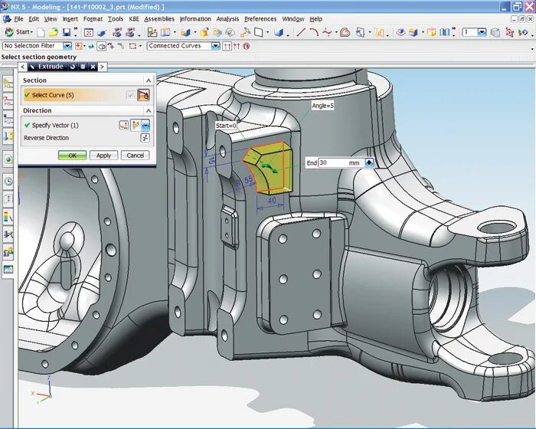Click the OK button in Extrude dialog
The height and width of the screenshot is (429, 536).
[73, 156]
